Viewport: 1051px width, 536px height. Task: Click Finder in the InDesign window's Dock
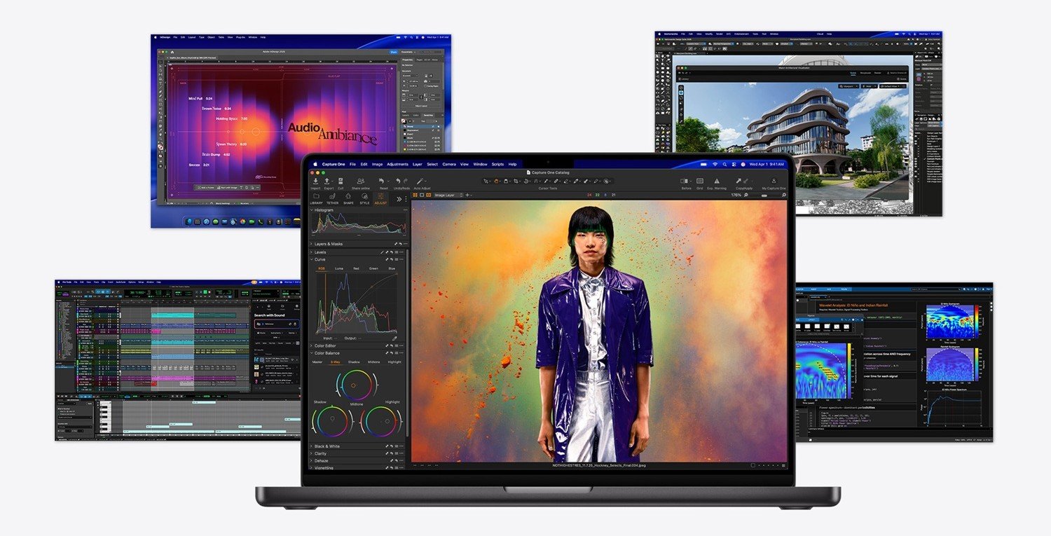tap(188, 221)
